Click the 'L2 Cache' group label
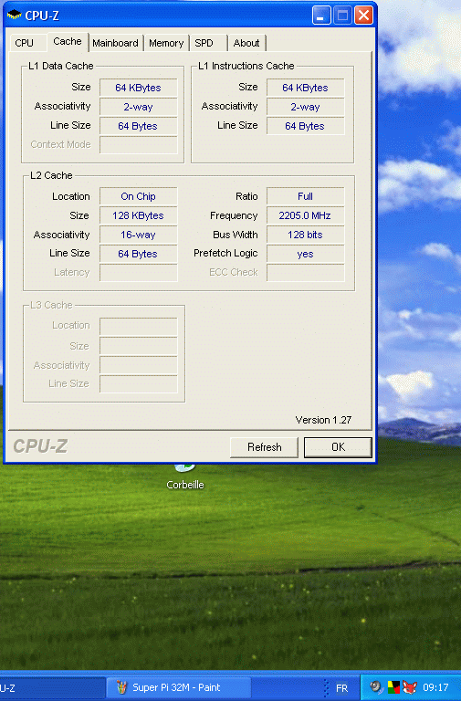The width and height of the screenshot is (461, 701). tap(51, 175)
